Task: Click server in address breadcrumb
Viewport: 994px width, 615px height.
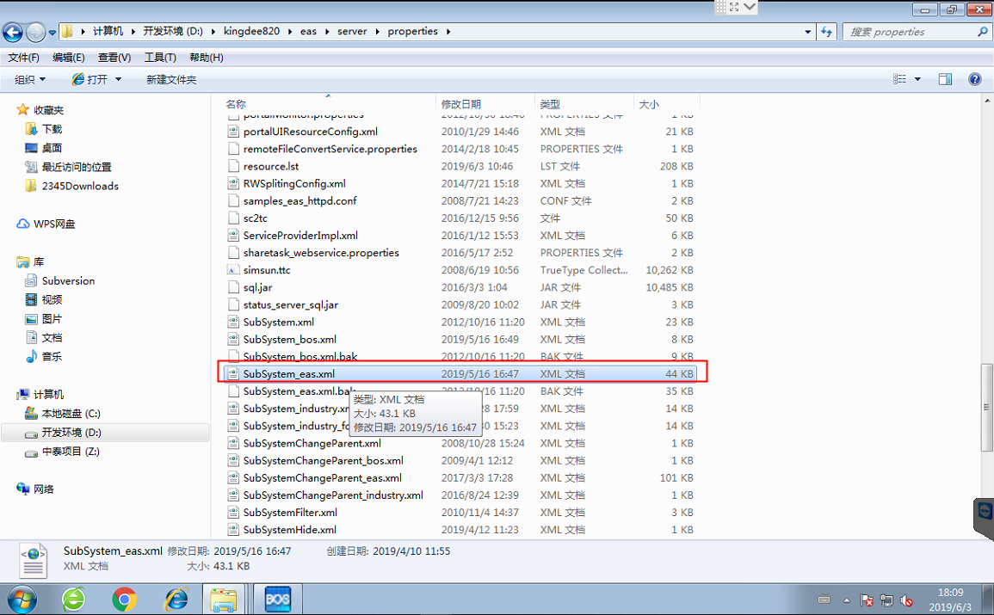Action: pos(352,31)
